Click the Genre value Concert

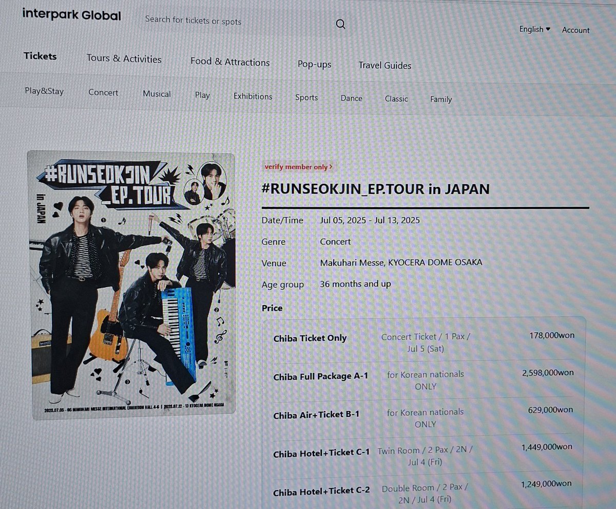pos(335,241)
